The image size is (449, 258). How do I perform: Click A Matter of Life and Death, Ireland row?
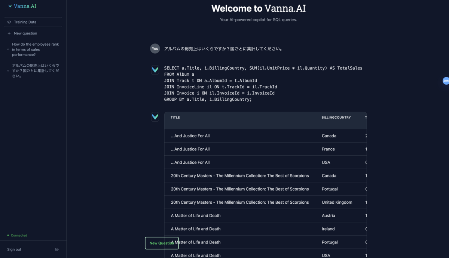196,229
